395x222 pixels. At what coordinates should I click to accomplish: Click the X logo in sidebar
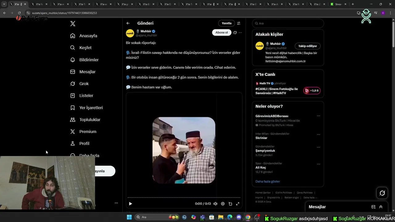tap(73, 24)
